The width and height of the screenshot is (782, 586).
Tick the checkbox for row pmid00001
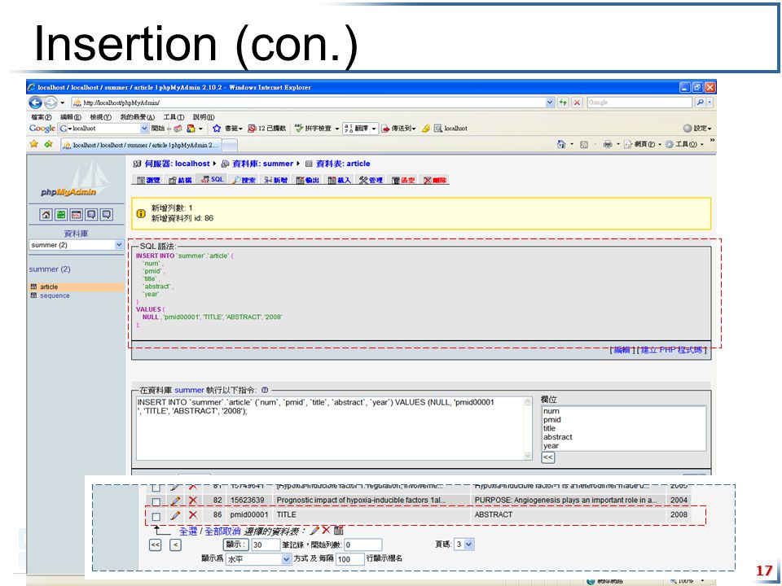click(156, 517)
